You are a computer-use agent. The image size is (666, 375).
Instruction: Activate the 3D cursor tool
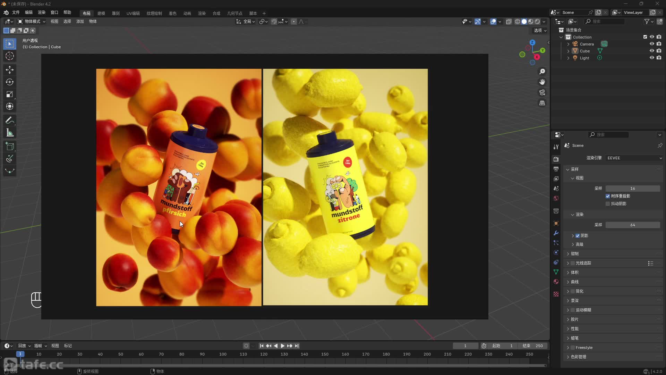coord(10,56)
